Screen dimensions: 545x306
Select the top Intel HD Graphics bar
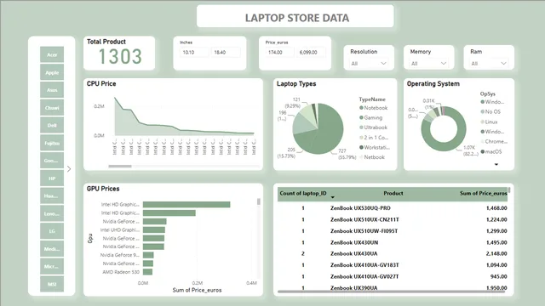(186, 205)
